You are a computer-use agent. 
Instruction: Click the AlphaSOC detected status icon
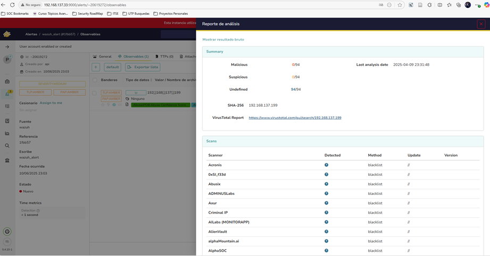point(326,250)
